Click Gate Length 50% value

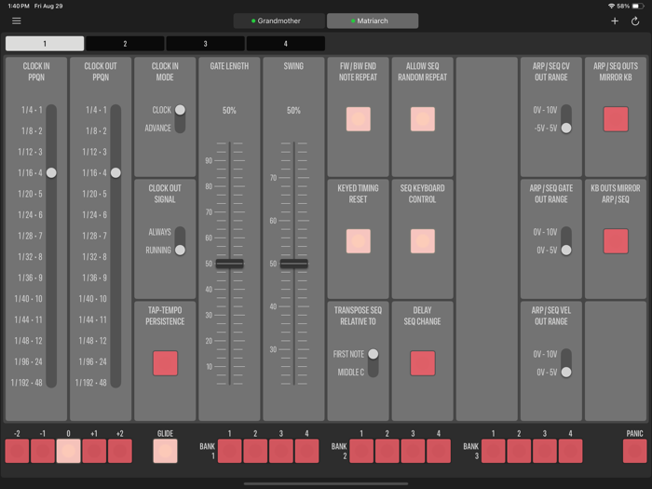coord(229,110)
